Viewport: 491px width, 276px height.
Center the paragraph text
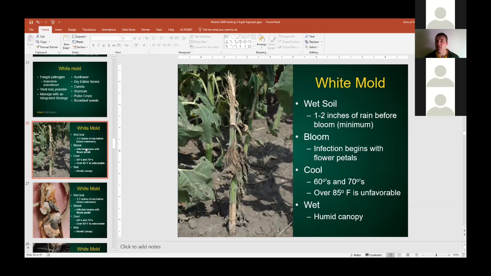159,45
